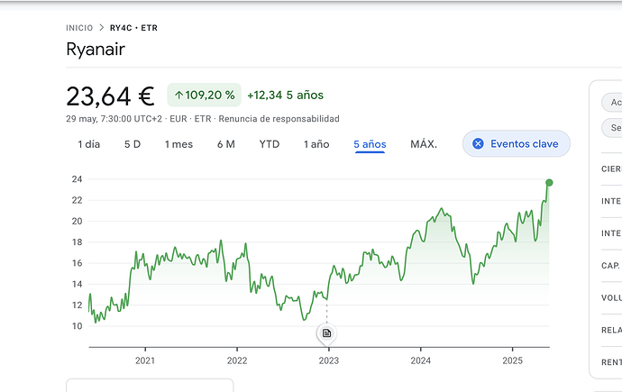Click the breadcrumb chevron after INICIO
The width and height of the screenshot is (622, 392).
[102, 28]
